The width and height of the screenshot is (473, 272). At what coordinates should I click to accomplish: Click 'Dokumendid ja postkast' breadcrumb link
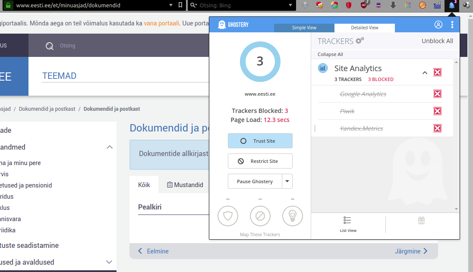coord(47,109)
